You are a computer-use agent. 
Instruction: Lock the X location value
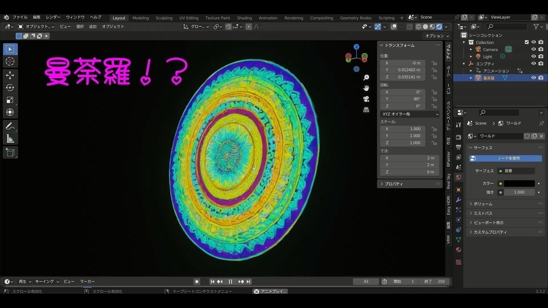click(x=434, y=63)
